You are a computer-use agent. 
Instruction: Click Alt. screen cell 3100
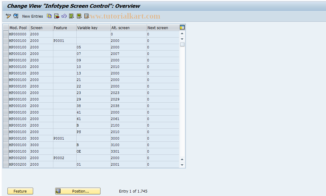tap(128, 145)
